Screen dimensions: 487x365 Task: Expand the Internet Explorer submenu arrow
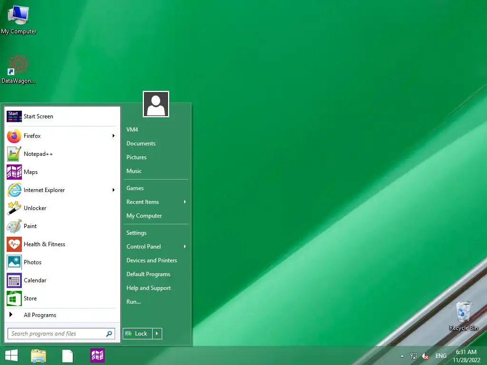[x=113, y=190]
